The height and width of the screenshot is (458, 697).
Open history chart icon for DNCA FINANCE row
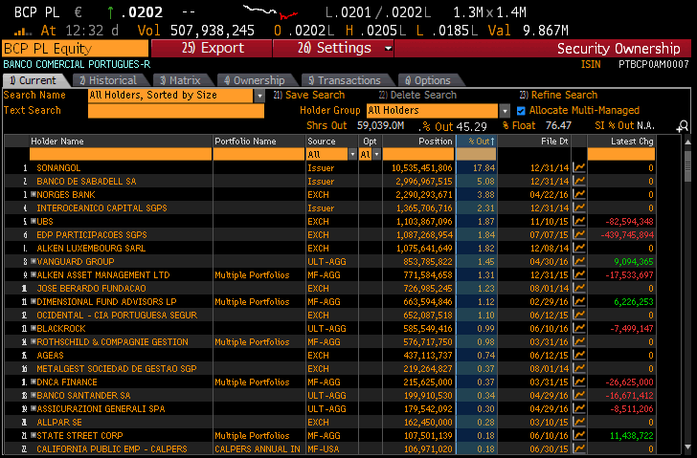coord(578,382)
